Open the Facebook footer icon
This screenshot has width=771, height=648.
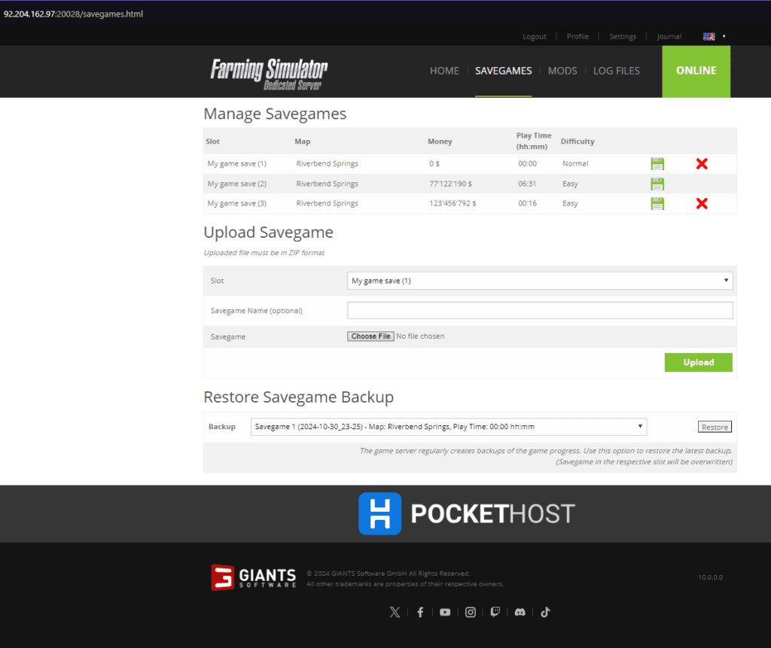[x=420, y=613]
